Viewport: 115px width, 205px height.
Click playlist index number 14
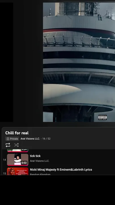point(5,160)
